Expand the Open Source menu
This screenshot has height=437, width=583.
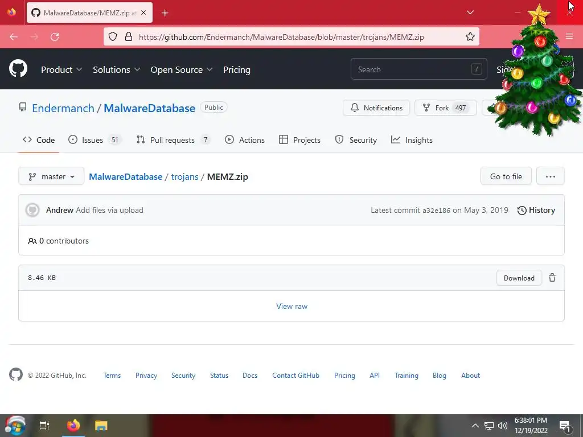(x=182, y=69)
